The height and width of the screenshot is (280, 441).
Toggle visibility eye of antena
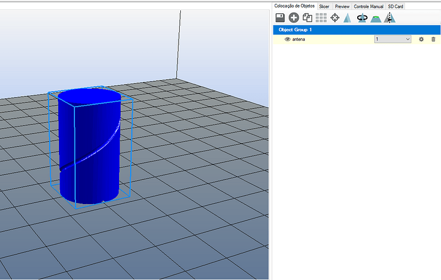(x=287, y=39)
